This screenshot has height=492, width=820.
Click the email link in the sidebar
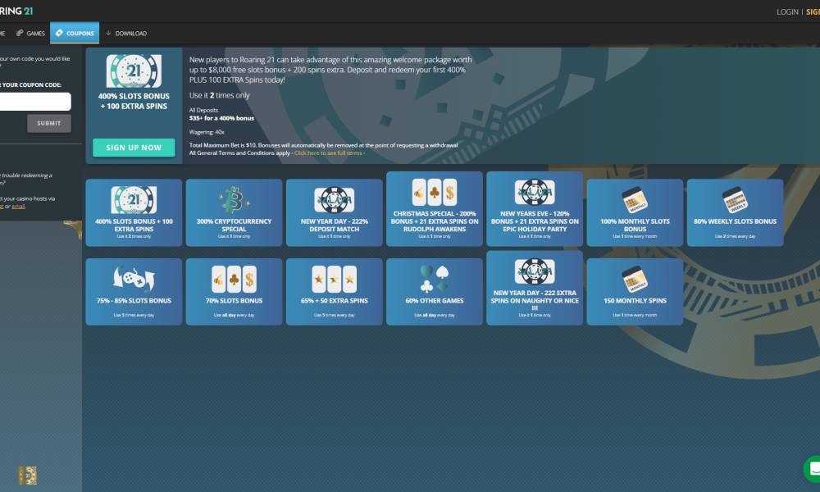(x=18, y=207)
